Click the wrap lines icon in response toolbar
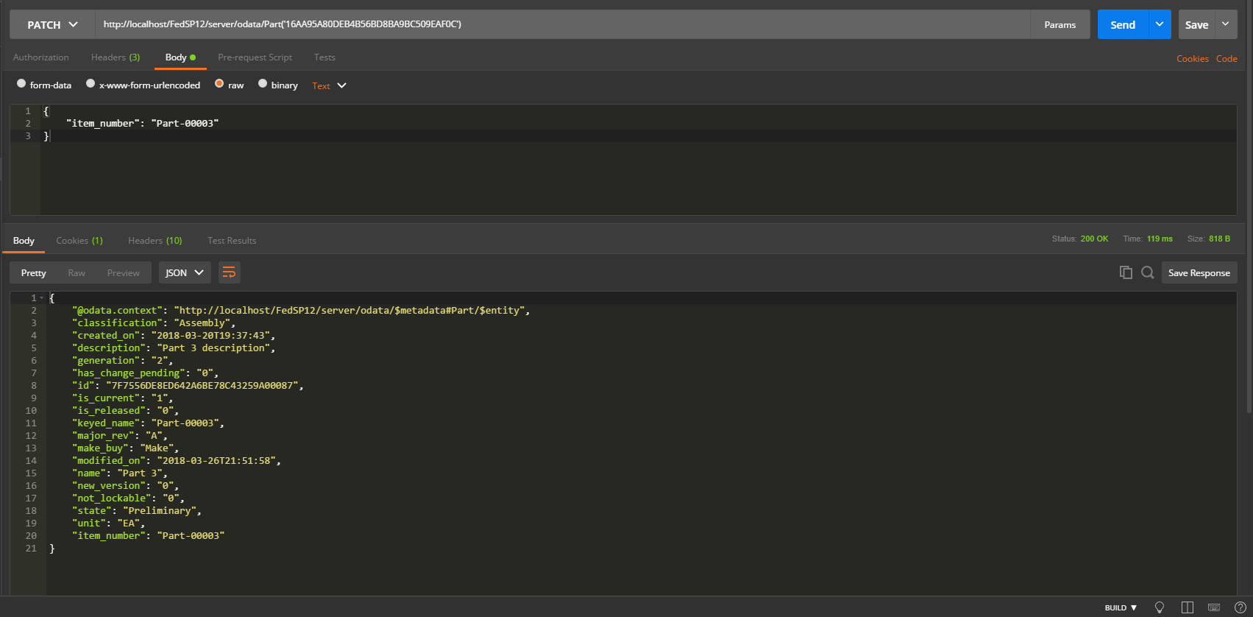This screenshot has width=1253, height=617. (x=229, y=272)
